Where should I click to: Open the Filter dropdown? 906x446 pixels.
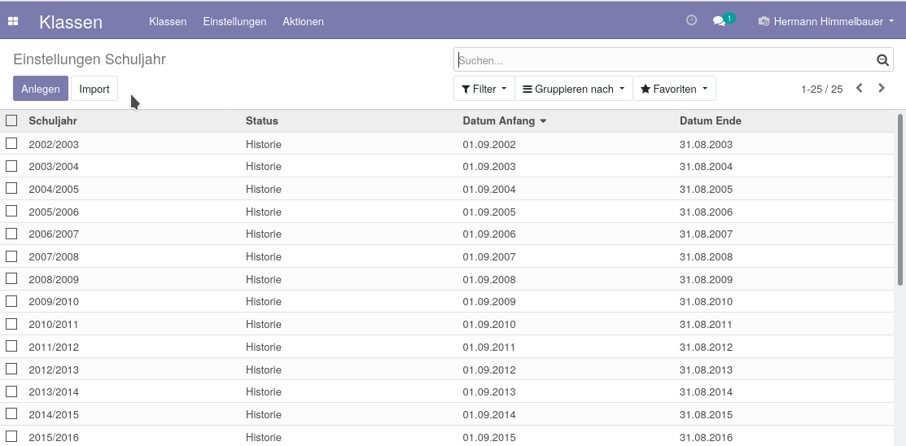484,89
